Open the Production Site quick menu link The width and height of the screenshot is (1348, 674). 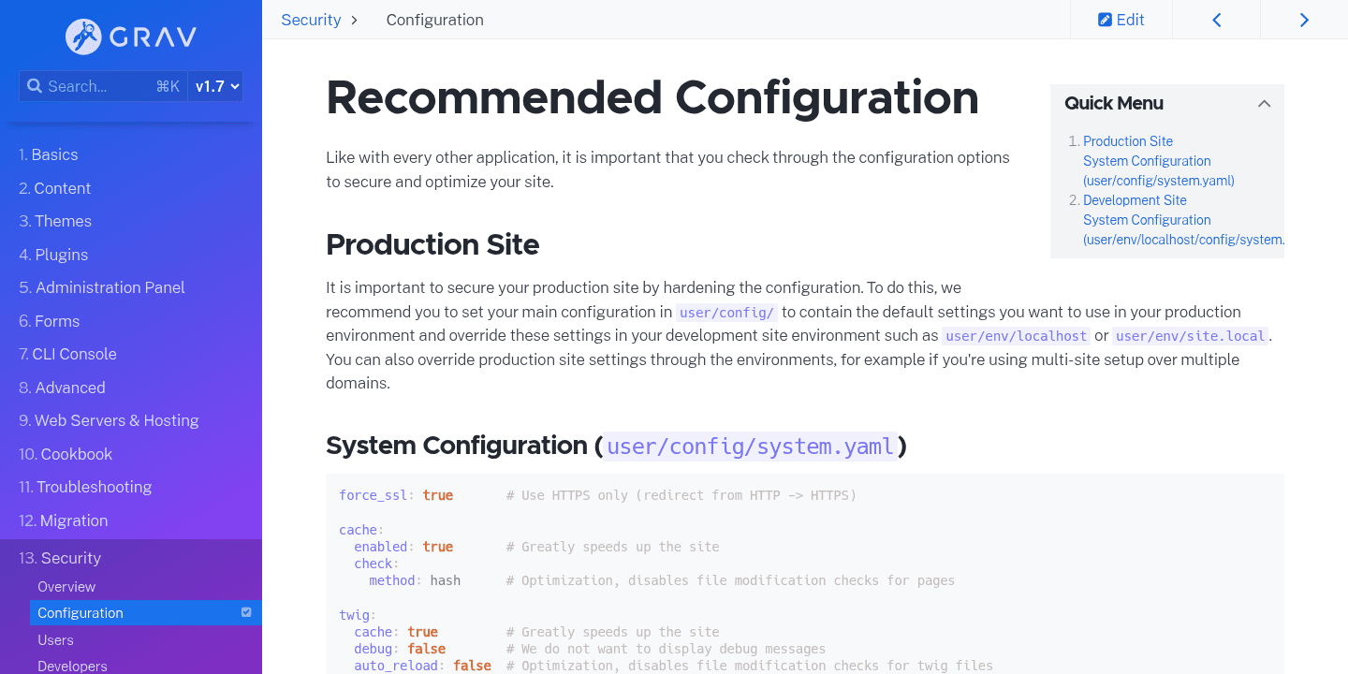[1127, 140]
